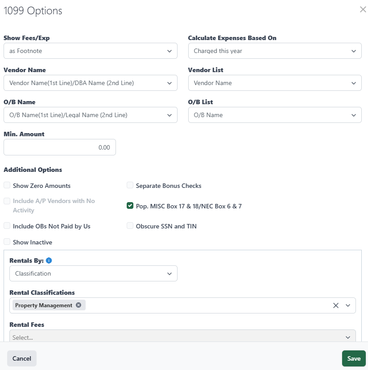Toggle Obscure SSN and TIN checkbox
368x370 pixels.
pos(130,226)
